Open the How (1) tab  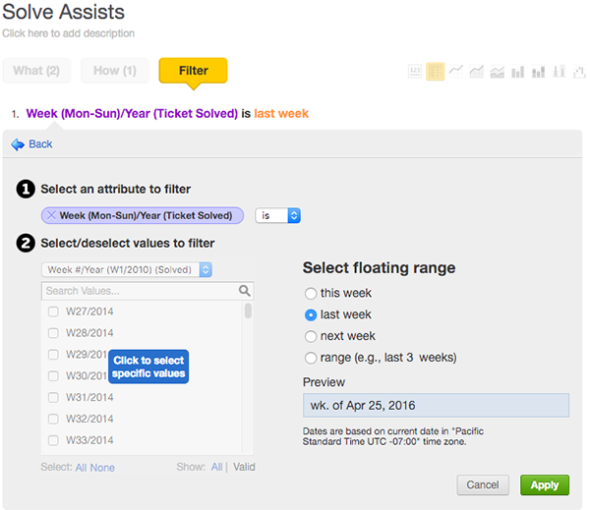click(x=115, y=71)
